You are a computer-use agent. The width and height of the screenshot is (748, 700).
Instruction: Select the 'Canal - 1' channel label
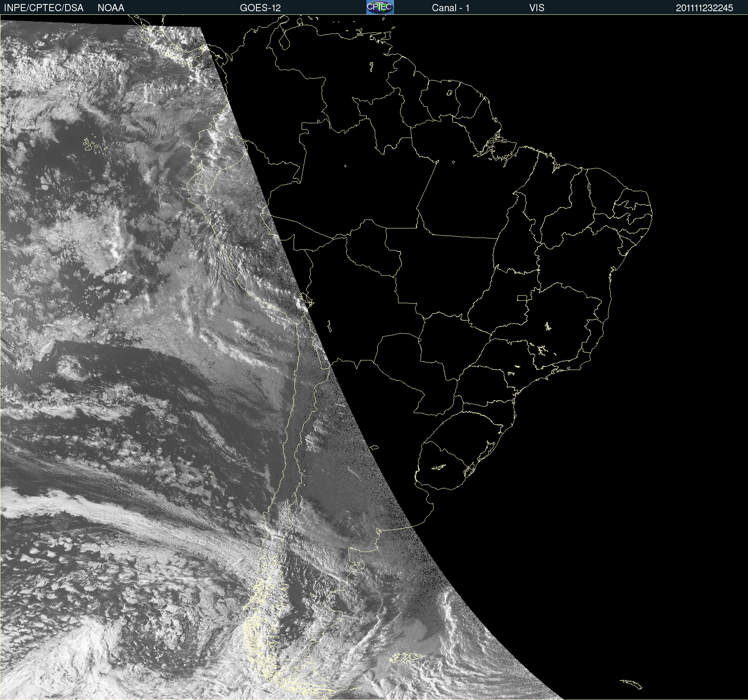coord(450,8)
